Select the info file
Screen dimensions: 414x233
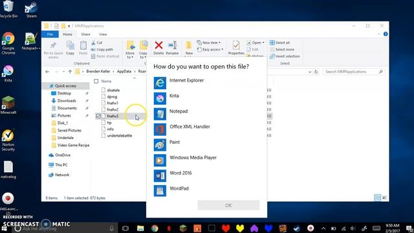(x=111, y=129)
